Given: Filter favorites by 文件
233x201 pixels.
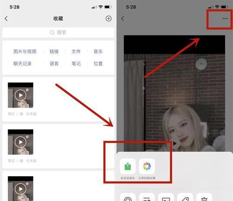Looking at the screenshot, I should (76, 51).
